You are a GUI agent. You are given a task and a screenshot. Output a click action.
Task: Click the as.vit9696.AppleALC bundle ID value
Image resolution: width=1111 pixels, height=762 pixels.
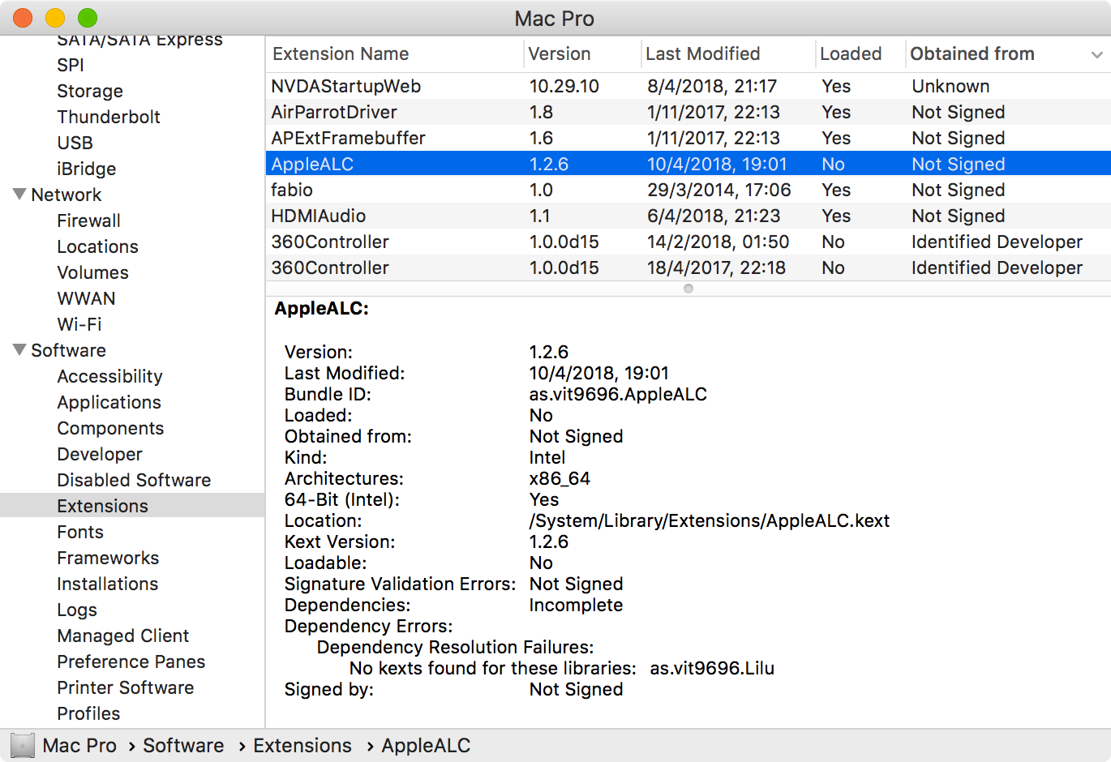pyautogui.click(x=618, y=395)
